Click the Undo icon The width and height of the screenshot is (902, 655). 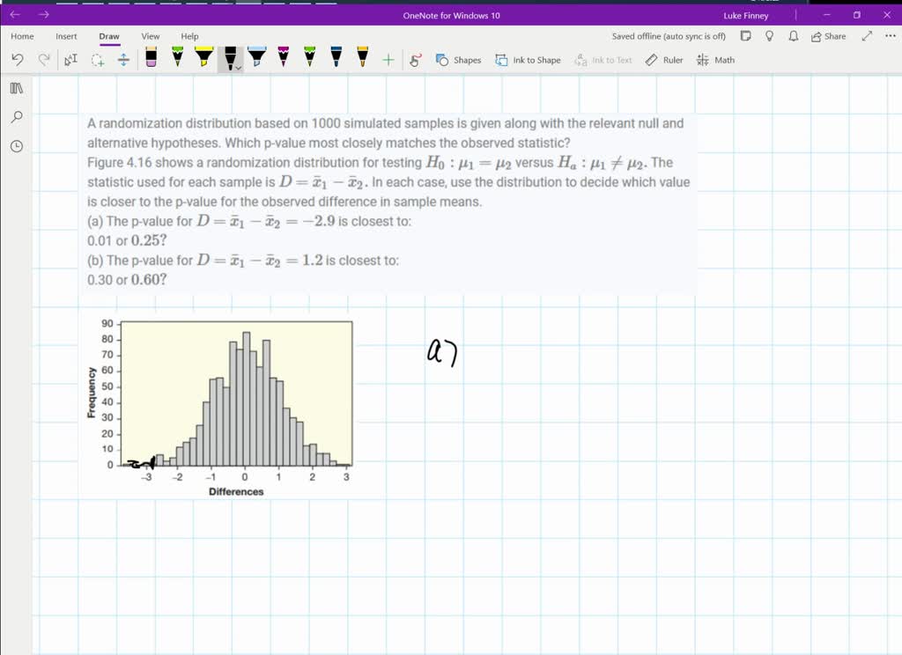[17, 59]
